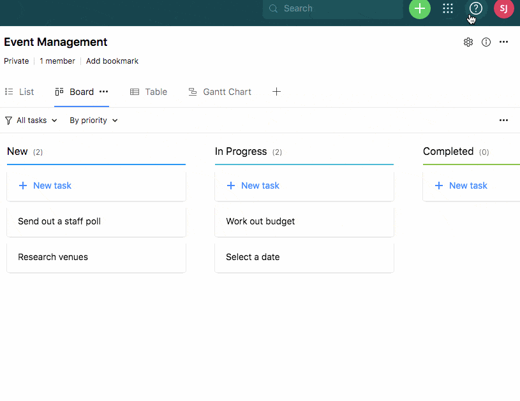Switch to the Table view tab

(149, 92)
